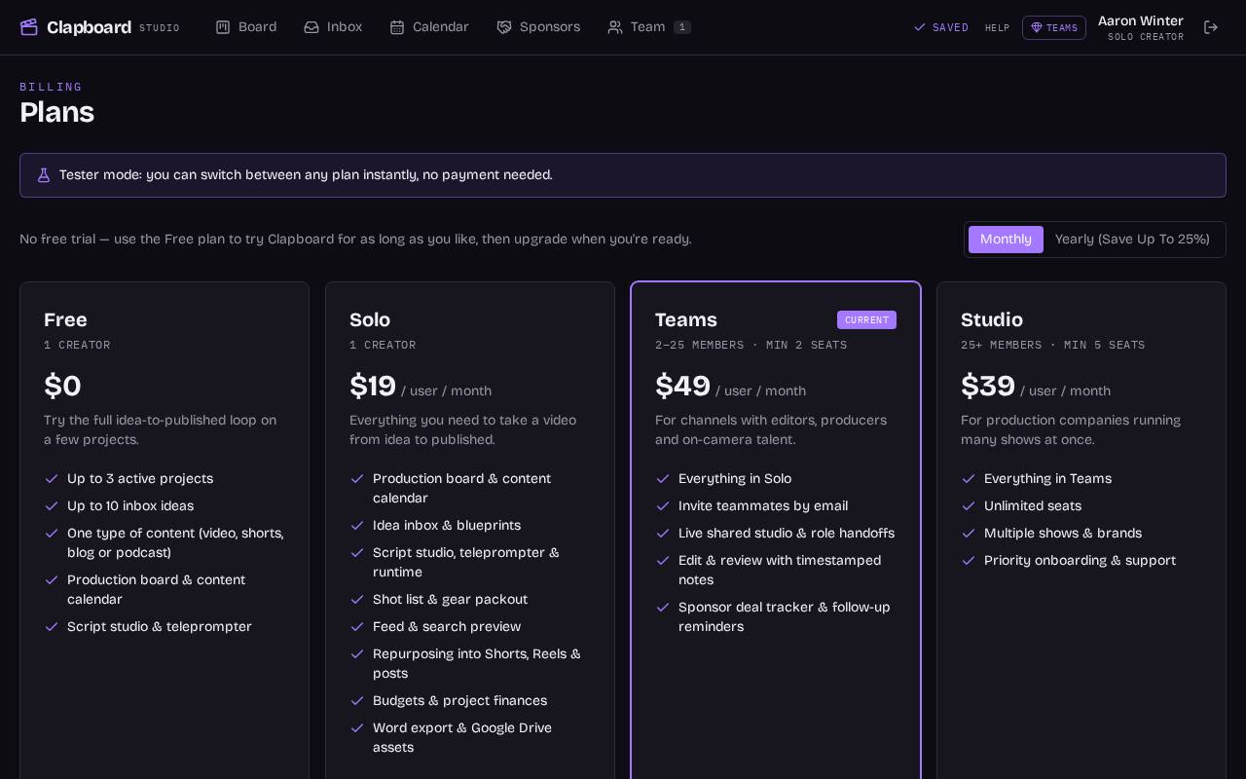The image size is (1246, 779).
Task: Click checkmark beside Up to 3 active projects
Action: point(52,479)
